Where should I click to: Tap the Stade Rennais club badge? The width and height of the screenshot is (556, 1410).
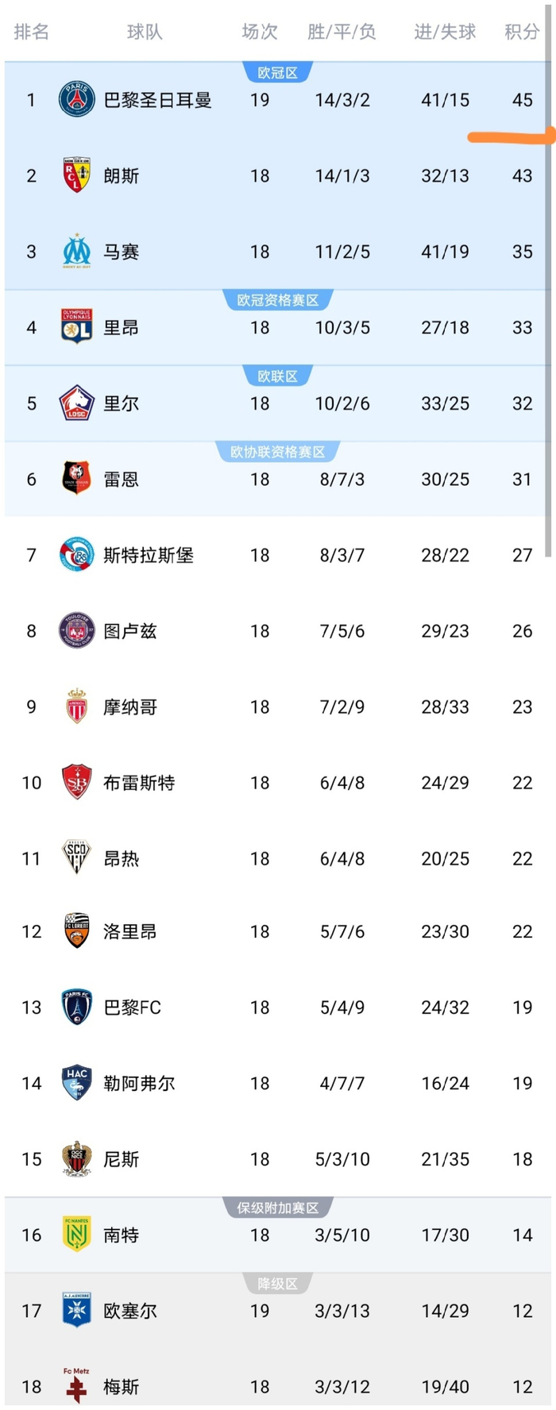coord(77,479)
